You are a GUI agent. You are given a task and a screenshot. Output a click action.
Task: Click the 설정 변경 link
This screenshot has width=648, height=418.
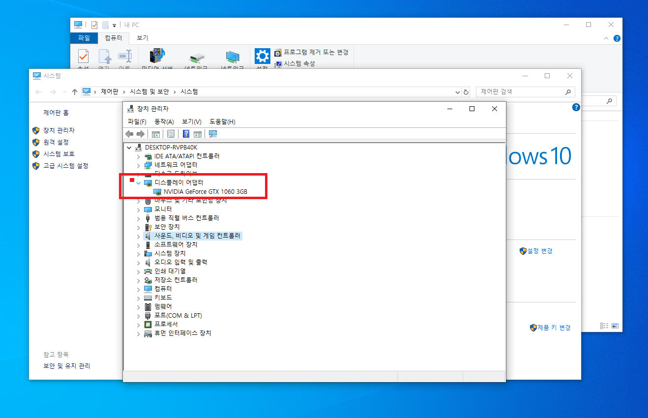(x=540, y=251)
